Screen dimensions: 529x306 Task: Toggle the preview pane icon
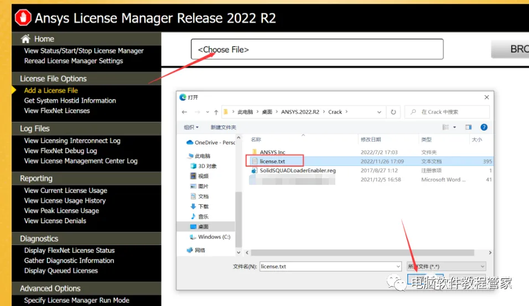point(468,127)
